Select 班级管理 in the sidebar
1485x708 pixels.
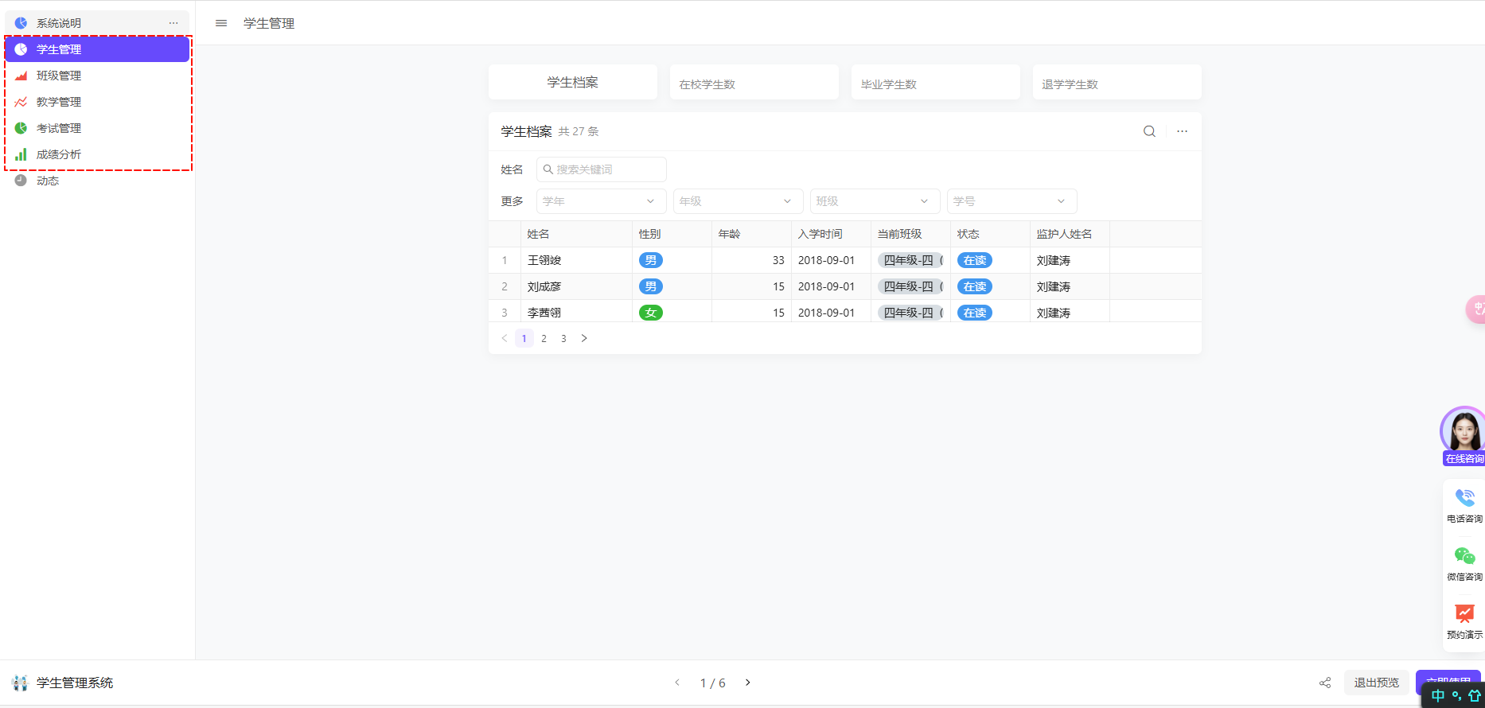pyautogui.click(x=59, y=76)
